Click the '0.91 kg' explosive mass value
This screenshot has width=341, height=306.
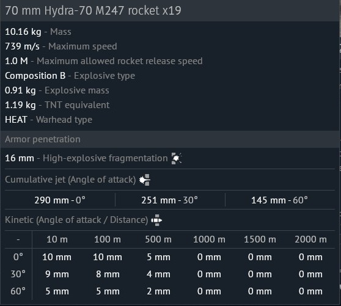(x=20, y=90)
